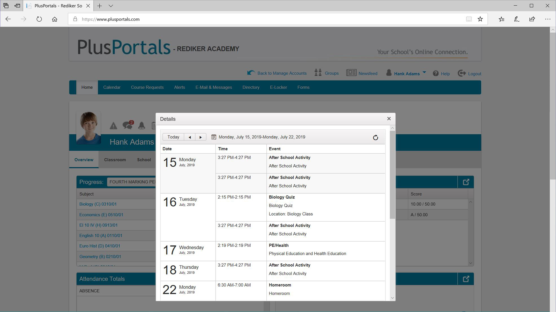556x312 pixels.
Task: Advance to next week with right arrow
Action: pos(200,137)
